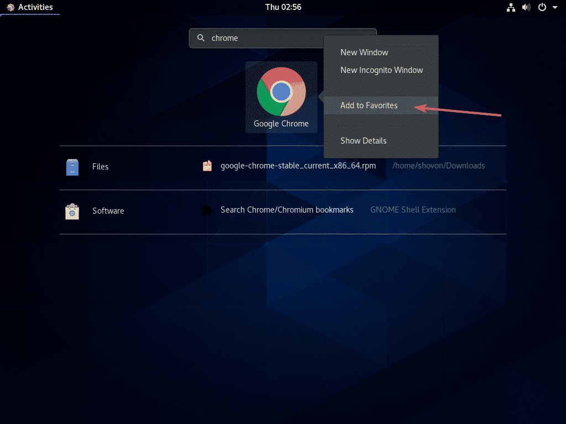Open the rpm package file icon

click(207, 166)
